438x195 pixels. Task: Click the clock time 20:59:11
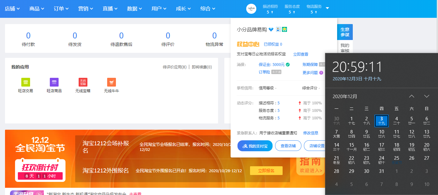coord(357,67)
